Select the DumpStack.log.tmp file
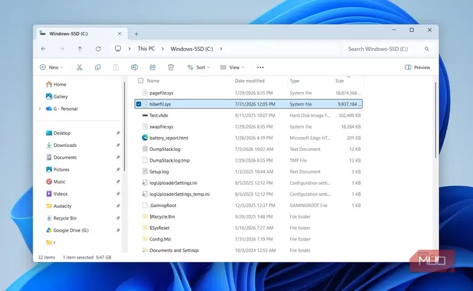The image size is (473, 291). click(248, 161)
